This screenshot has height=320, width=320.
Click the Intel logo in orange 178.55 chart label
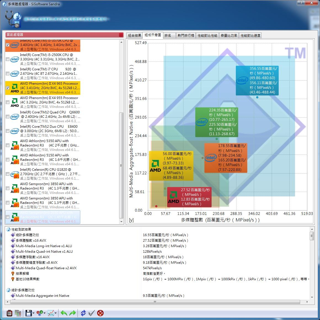210,158
